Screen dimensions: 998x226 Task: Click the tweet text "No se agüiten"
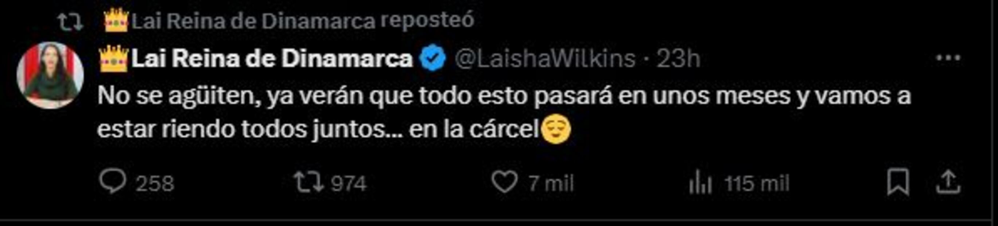coord(179,96)
